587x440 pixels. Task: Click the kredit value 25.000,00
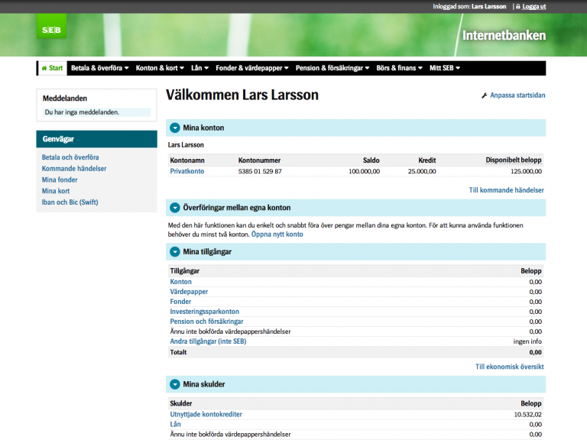pos(422,171)
